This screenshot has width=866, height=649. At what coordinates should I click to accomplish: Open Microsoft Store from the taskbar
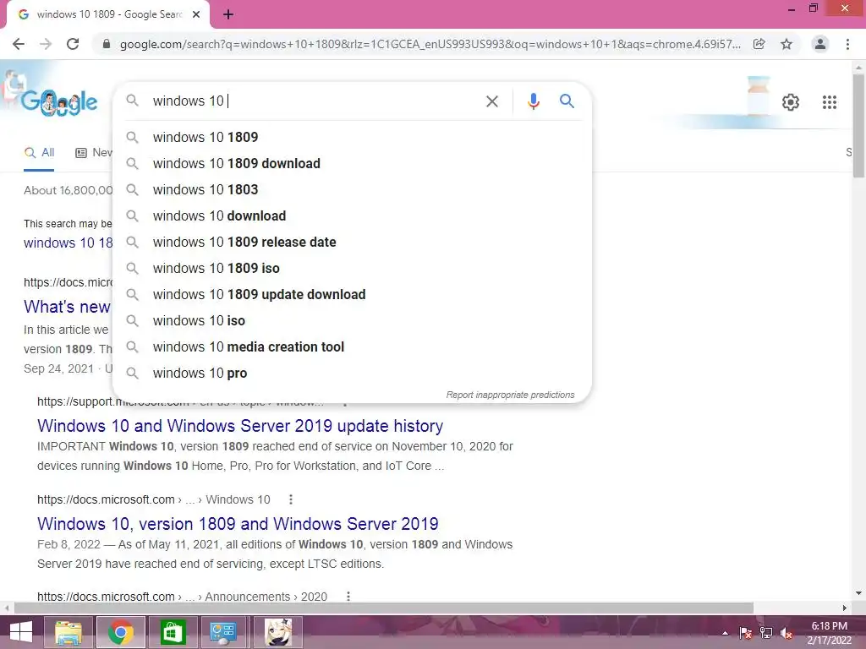click(x=173, y=632)
